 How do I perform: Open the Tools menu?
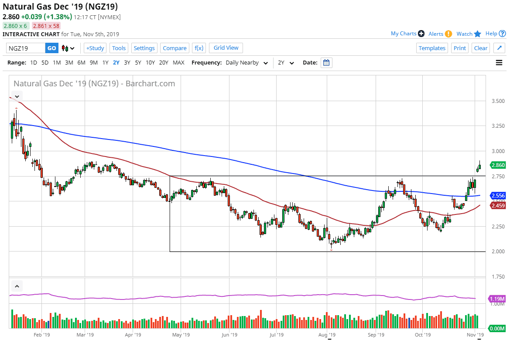coord(119,48)
